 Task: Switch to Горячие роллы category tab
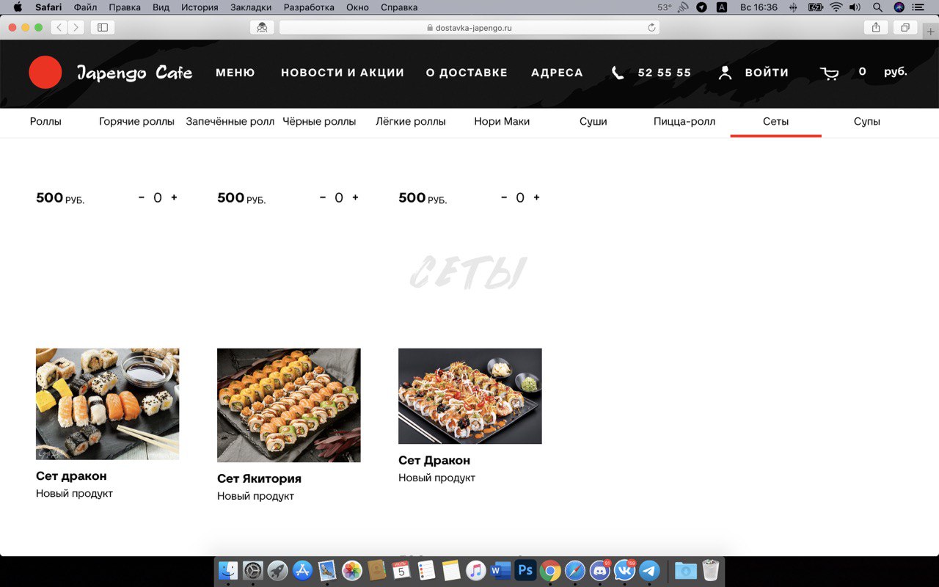[x=136, y=122]
